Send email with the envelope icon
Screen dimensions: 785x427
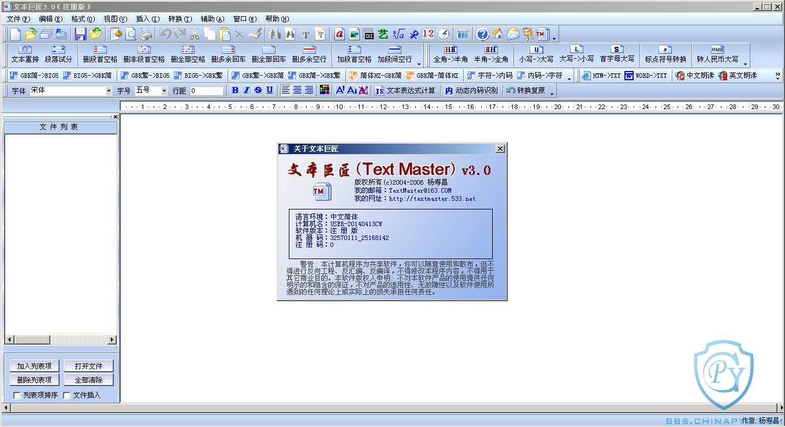(x=513, y=34)
